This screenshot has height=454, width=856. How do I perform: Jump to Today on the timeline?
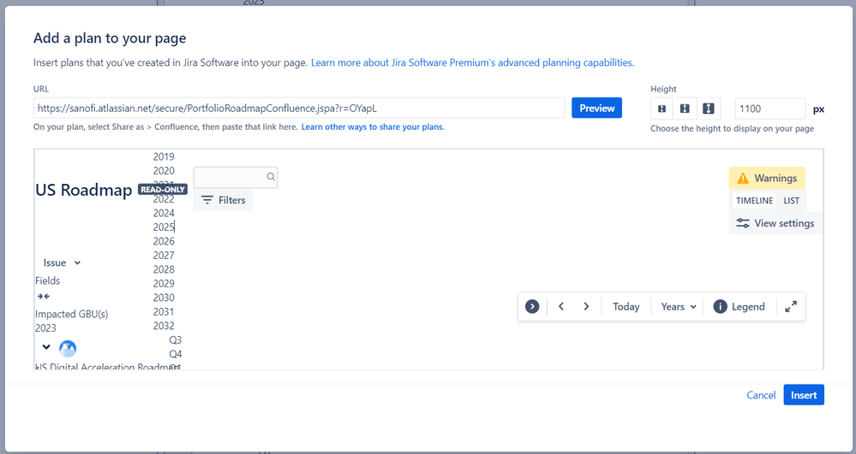coord(626,307)
